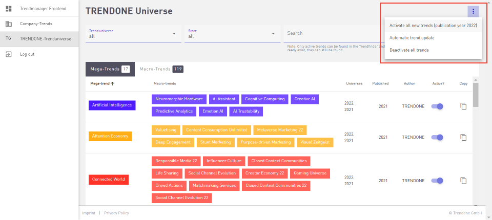Sort by the Mega-trend column arrow
Image resolution: width=492 pixels, height=220 pixels.
(112, 84)
